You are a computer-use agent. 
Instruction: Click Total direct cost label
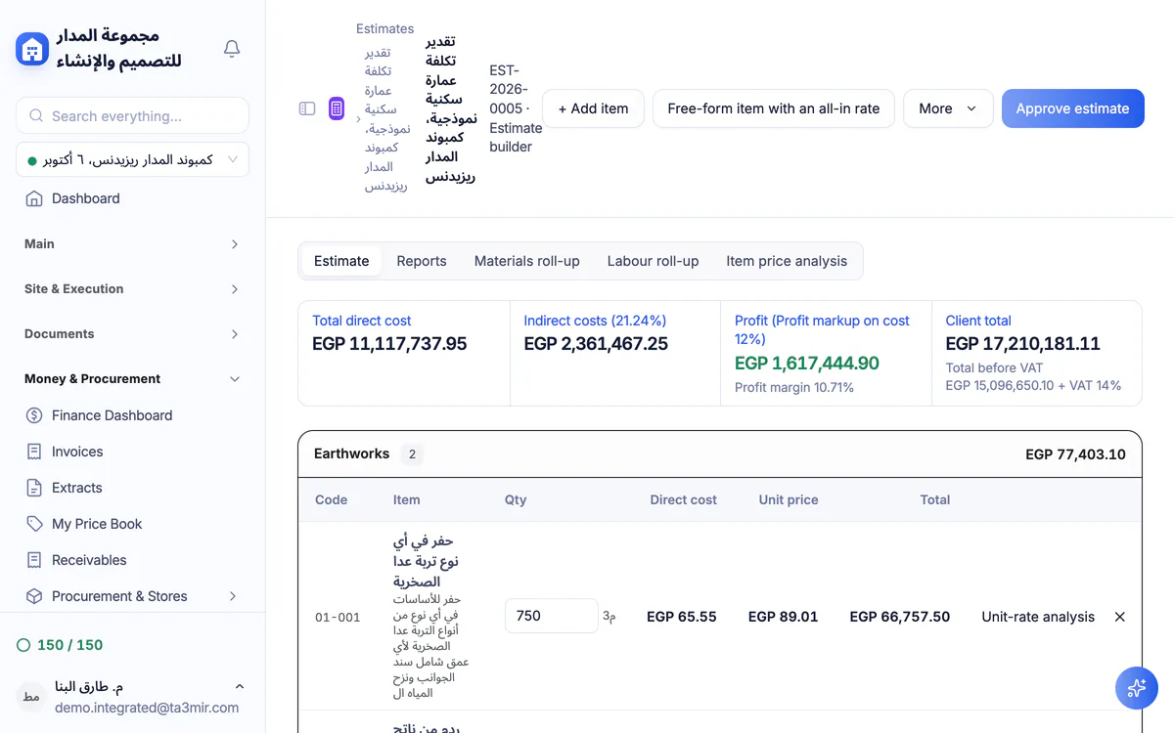click(361, 321)
